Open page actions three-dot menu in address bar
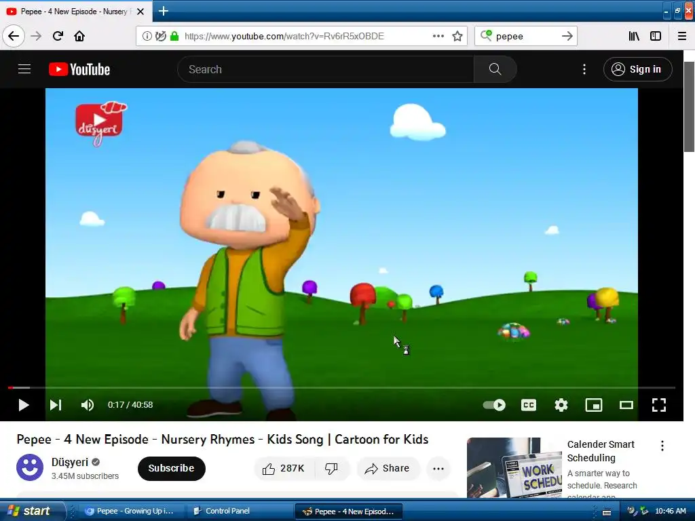The height and width of the screenshot is (521, 695). [x=438, y=36]
